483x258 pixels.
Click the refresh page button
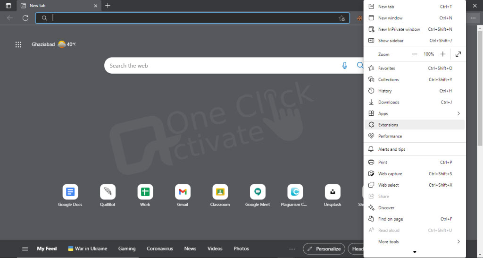[x=25, y=18]
